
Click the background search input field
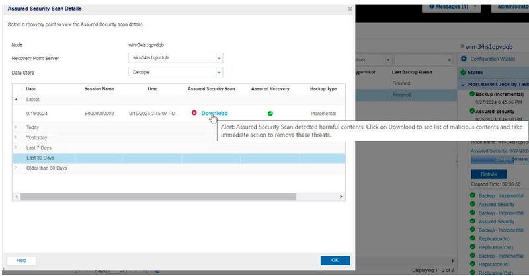(420, 60)
